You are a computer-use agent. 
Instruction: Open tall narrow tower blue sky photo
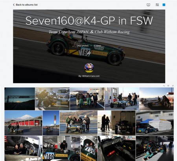tap(51, 123)
